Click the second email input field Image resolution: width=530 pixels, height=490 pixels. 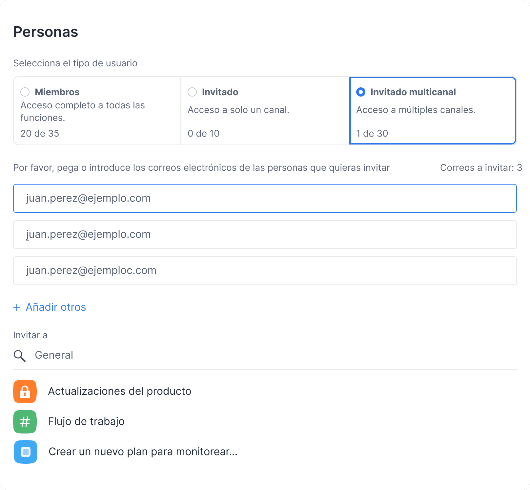pyautogui.click(x=265, y=234)
